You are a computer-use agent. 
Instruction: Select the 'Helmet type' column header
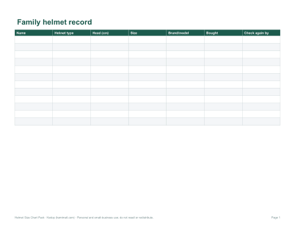pyautogui.click(x=71, y=33)
